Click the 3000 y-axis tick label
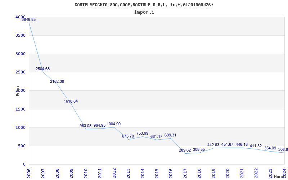 [x=20, y=54]
